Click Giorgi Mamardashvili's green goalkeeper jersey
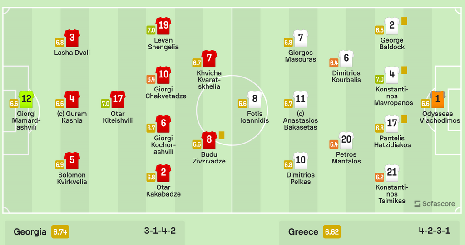 pos(27,99)
